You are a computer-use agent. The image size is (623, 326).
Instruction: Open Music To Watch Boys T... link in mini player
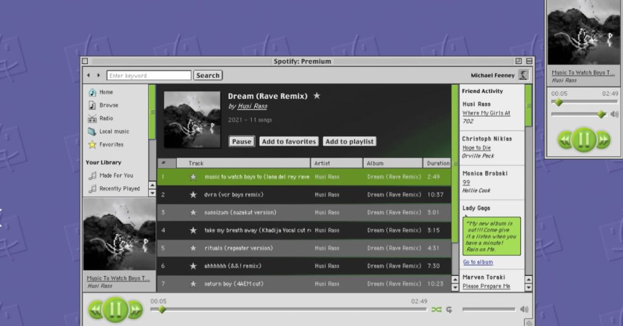click(583, 72)
